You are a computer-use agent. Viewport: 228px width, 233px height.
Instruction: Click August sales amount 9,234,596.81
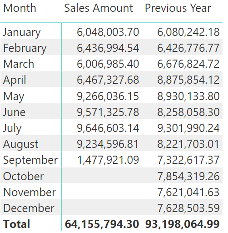click(108, 144)
